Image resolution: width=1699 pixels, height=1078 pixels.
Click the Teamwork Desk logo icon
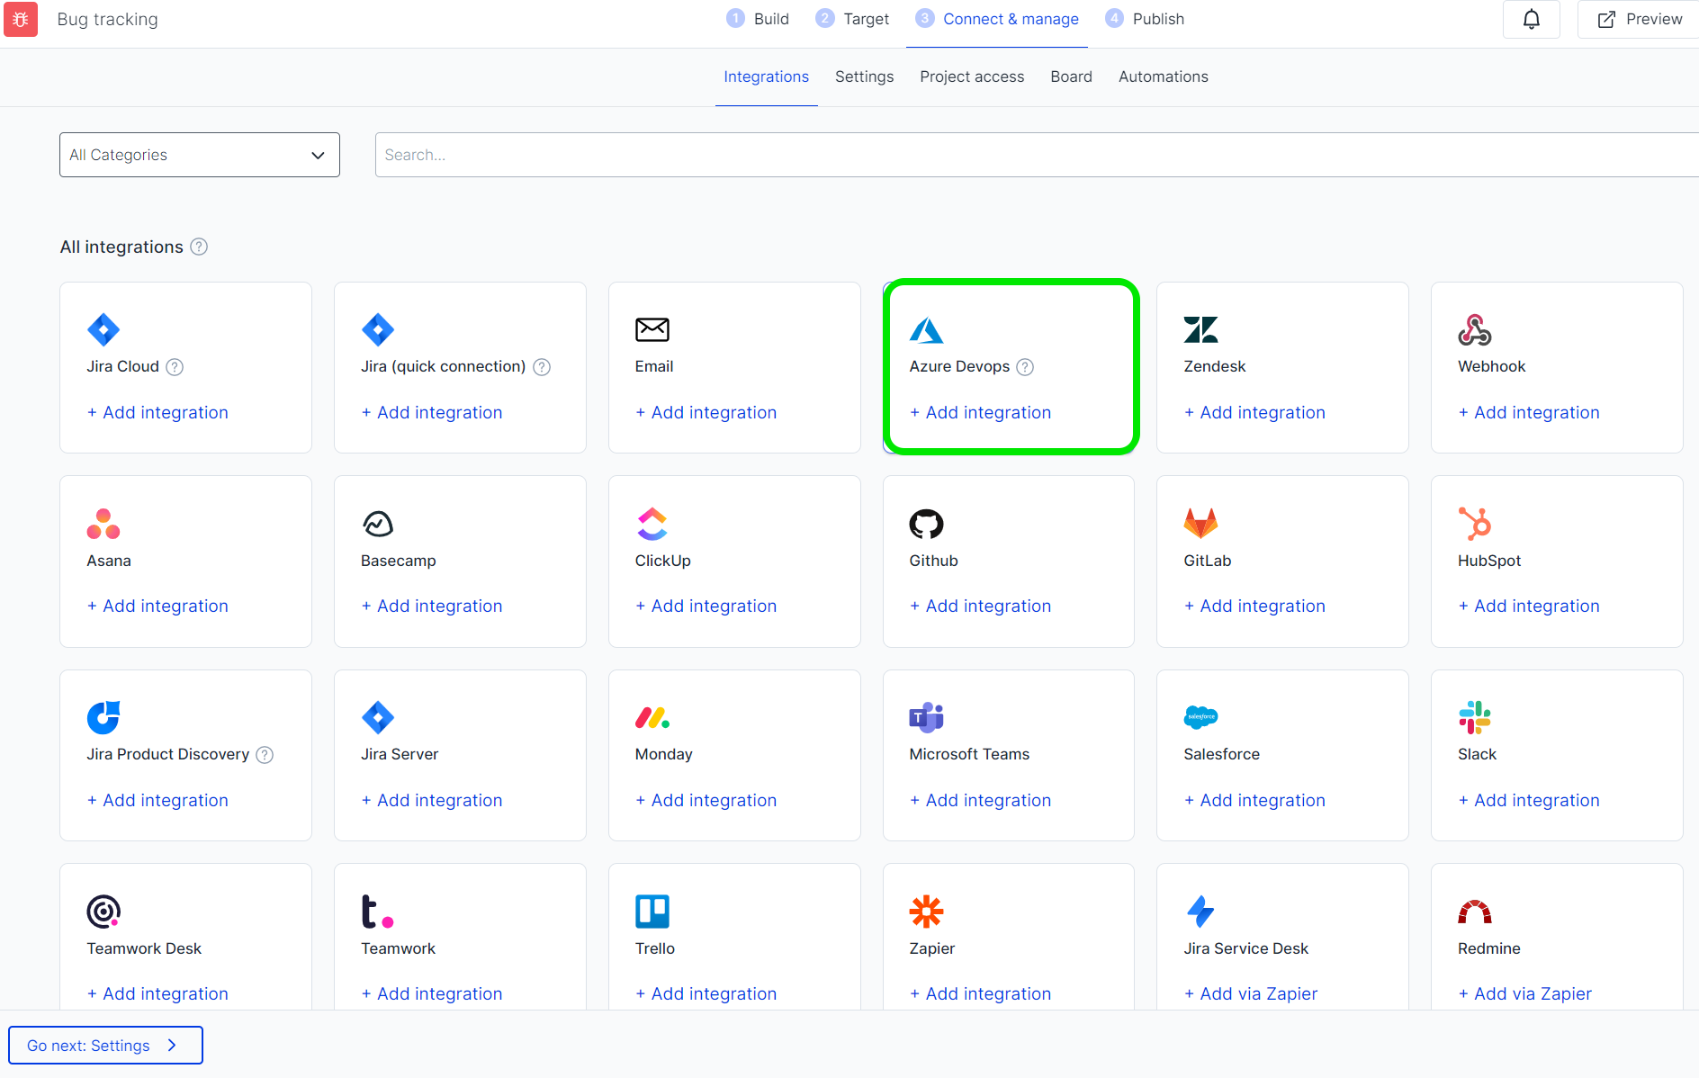point(103,912)
